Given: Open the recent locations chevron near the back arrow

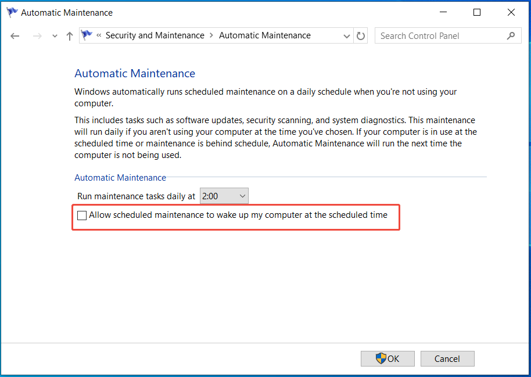Looking at the screenshot, I should coord(54,35).
